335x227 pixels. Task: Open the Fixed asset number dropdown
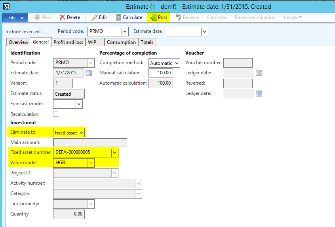click(x=114, y=152)
